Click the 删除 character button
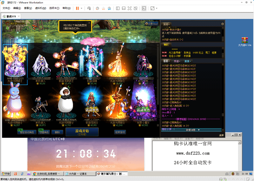This screenshot has width=254, height=181. click(x=57, y=132)
